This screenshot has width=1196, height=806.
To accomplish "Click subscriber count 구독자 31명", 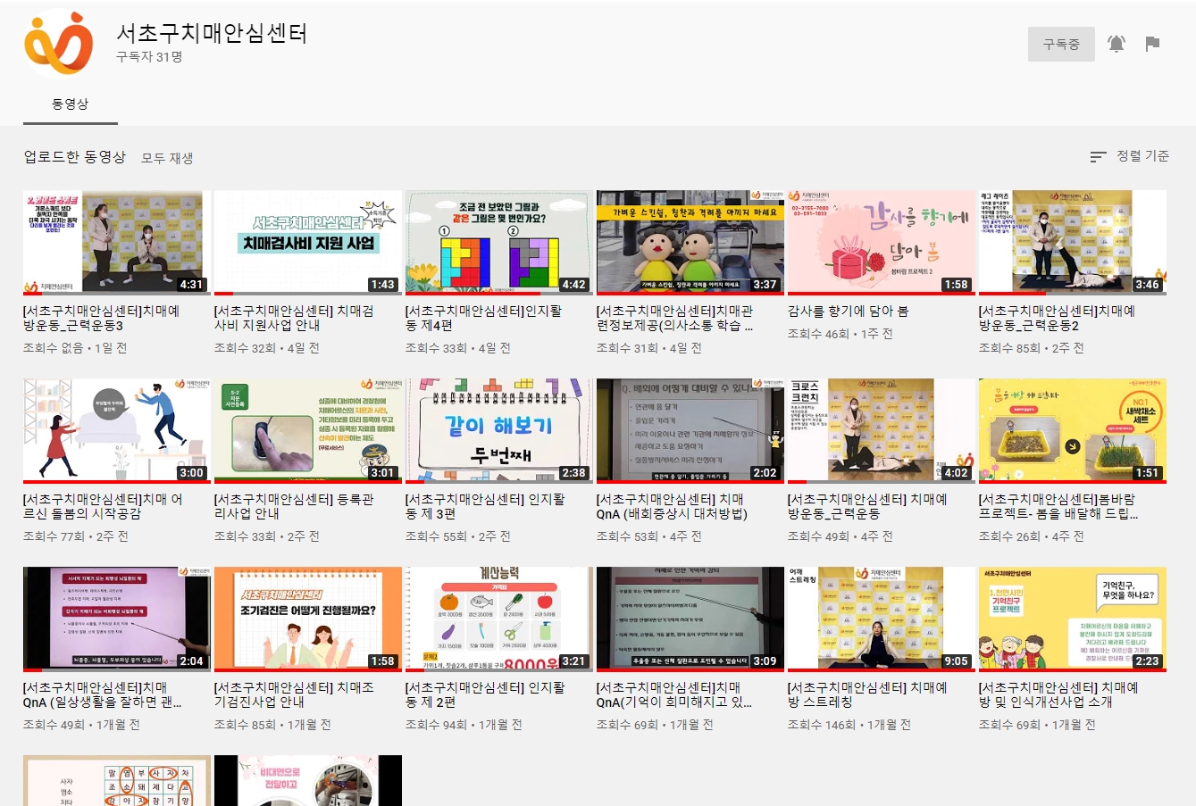I will click(x=149, y=57).
